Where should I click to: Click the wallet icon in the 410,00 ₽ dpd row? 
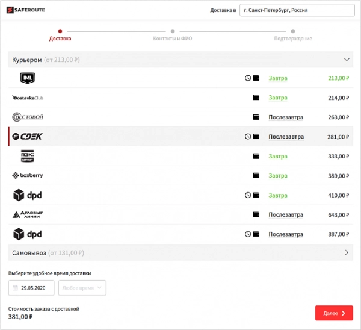(x=256, y=195)
